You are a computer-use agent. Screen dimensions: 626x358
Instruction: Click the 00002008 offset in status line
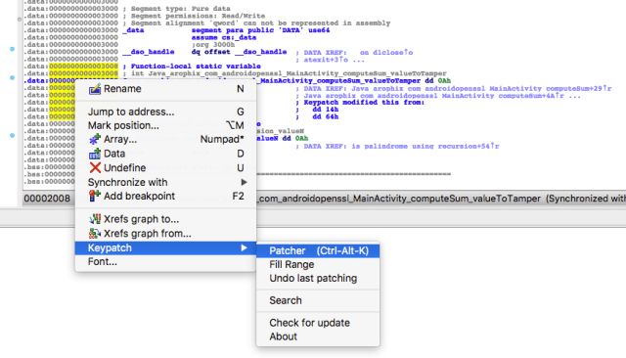(x=47, y=199)
